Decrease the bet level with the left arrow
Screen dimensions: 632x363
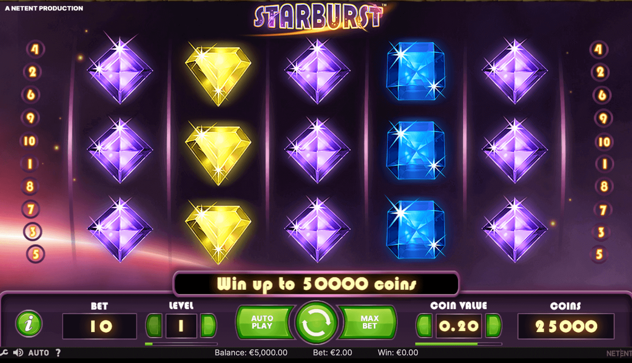(154, 326)
